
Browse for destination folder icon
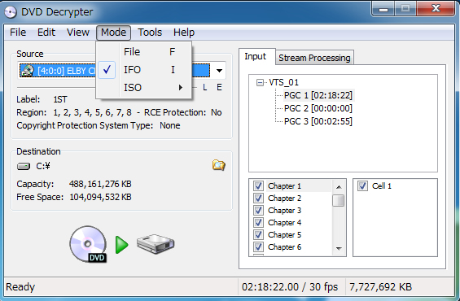(218, 165)
